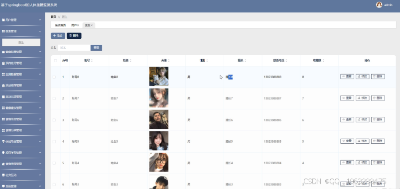Click the 项目类型管理 sidebar icon
This screenshot has height=189, width=400.
click(3, 153)
